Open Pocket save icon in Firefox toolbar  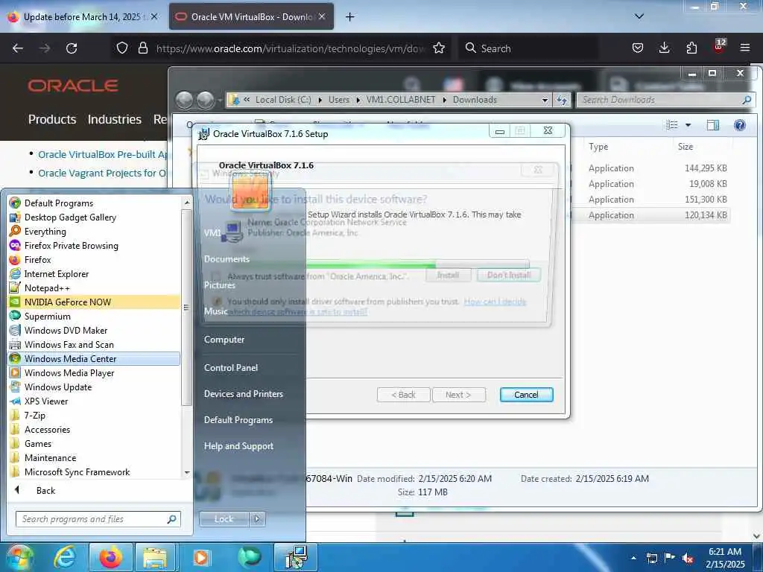point(638,48)
